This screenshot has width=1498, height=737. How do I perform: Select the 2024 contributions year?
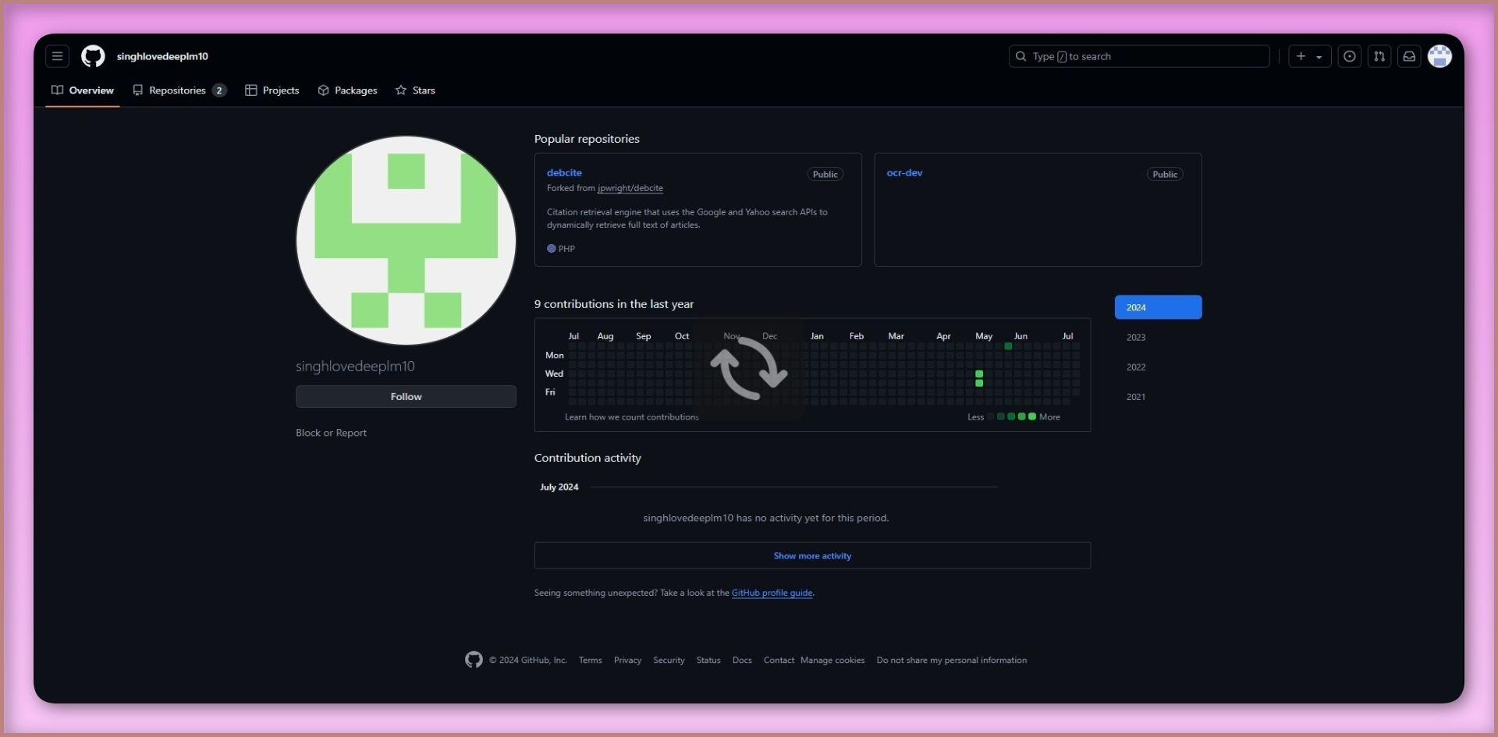pos(1158,307)
